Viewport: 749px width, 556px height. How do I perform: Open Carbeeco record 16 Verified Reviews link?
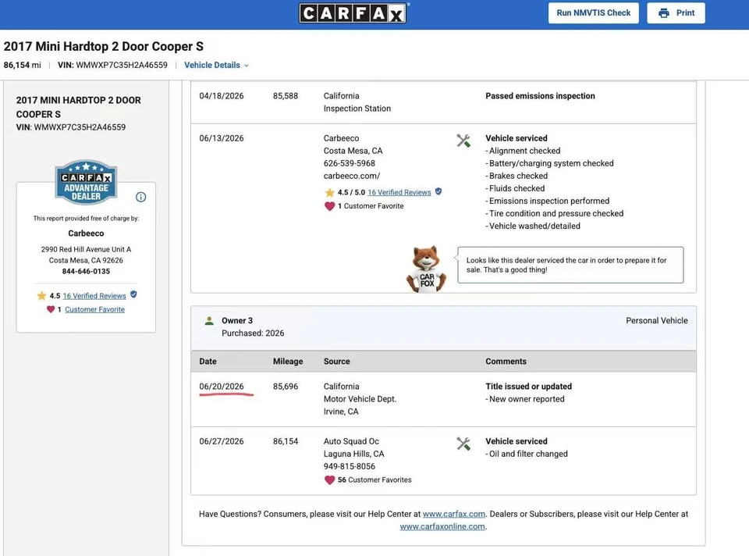point(399,192)
